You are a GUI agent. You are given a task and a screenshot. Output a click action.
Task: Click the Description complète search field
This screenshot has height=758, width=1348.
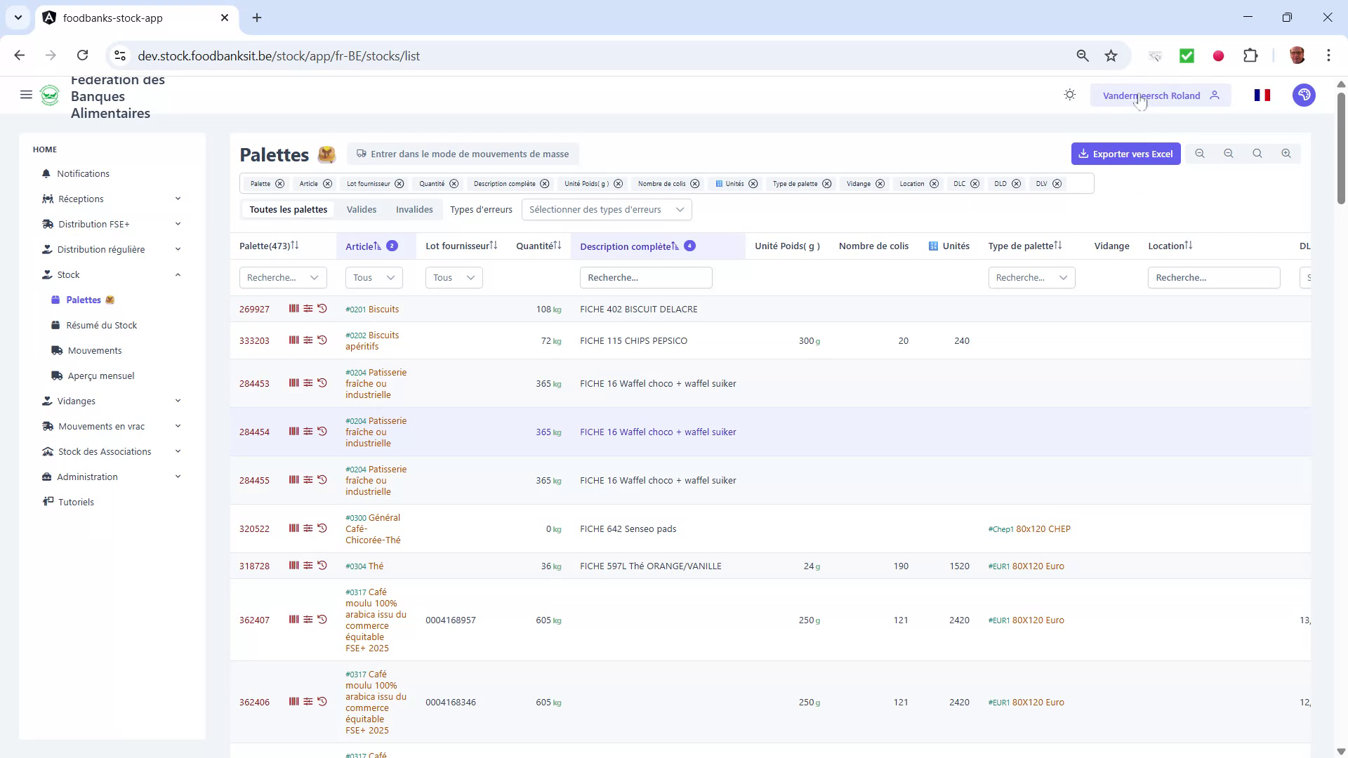click(x=645, y=277)
